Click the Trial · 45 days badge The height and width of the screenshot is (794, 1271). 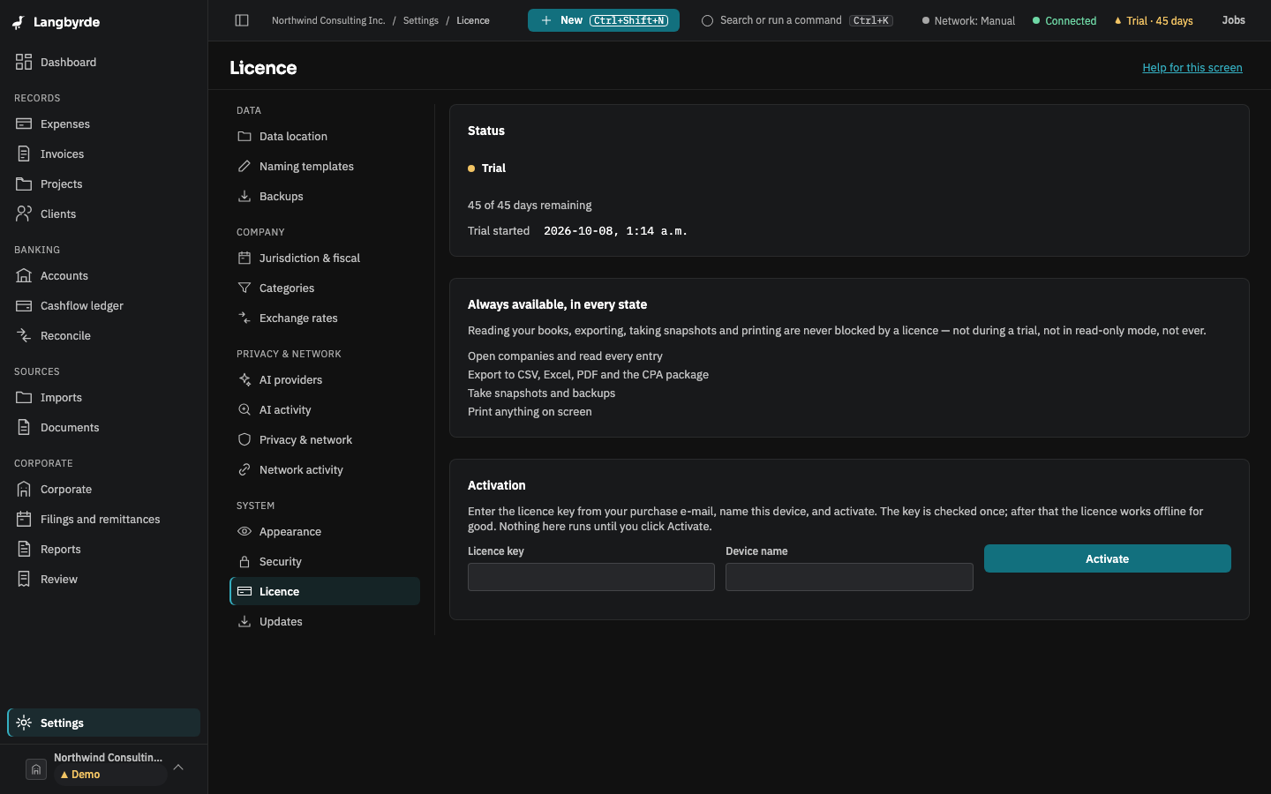tap(1154, 20)
